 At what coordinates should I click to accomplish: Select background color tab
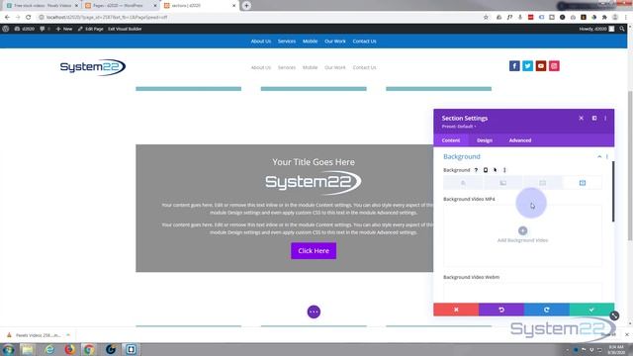coord(463,183)
